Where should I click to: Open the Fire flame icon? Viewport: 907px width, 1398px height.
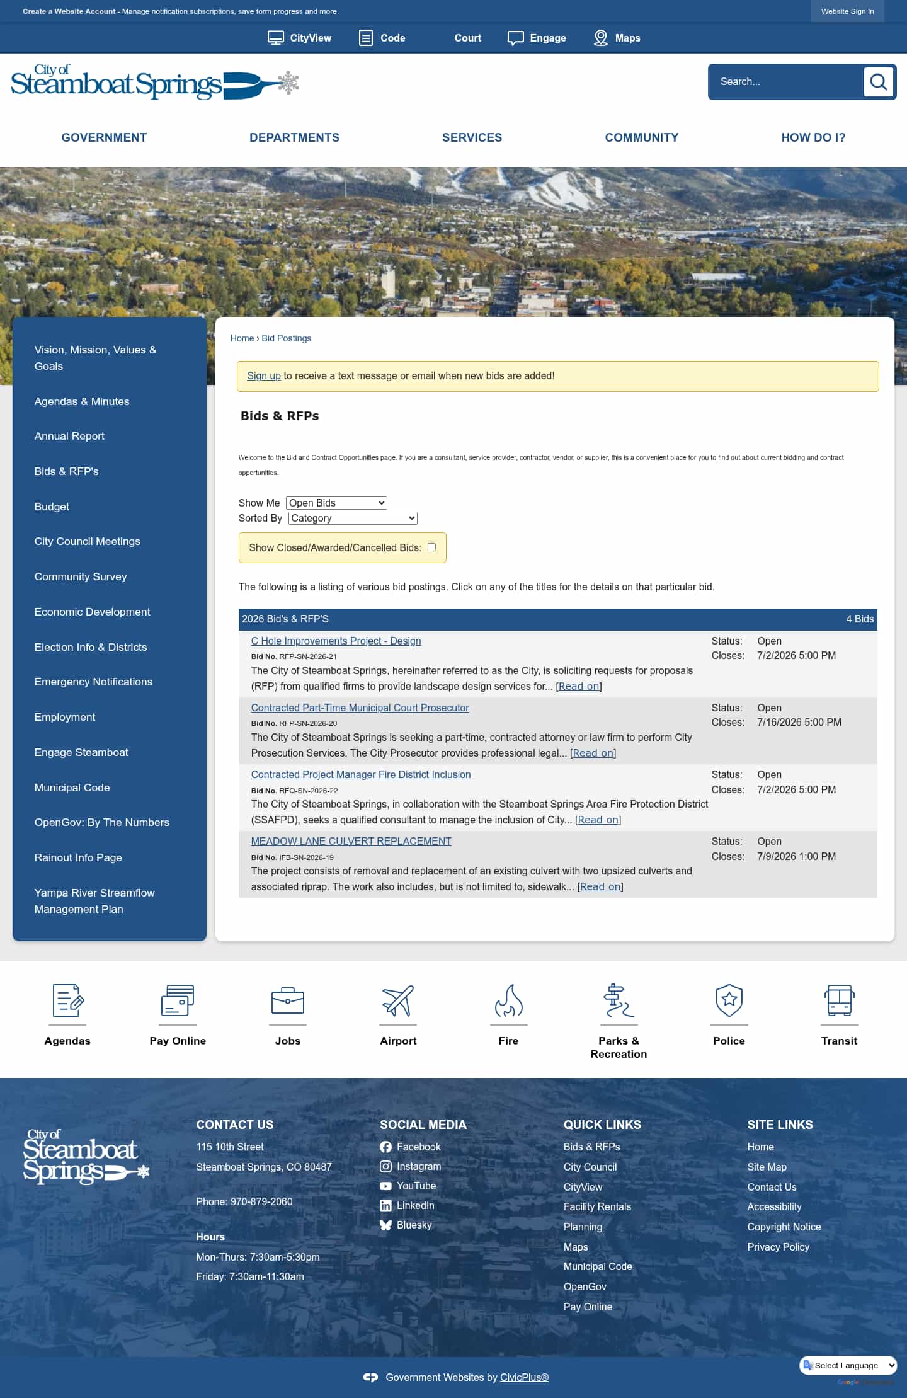pos(508,1000)
